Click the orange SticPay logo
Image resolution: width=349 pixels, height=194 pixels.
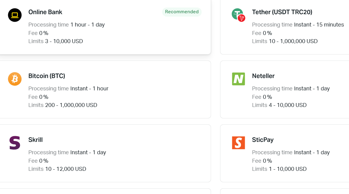tap(238, 143)
